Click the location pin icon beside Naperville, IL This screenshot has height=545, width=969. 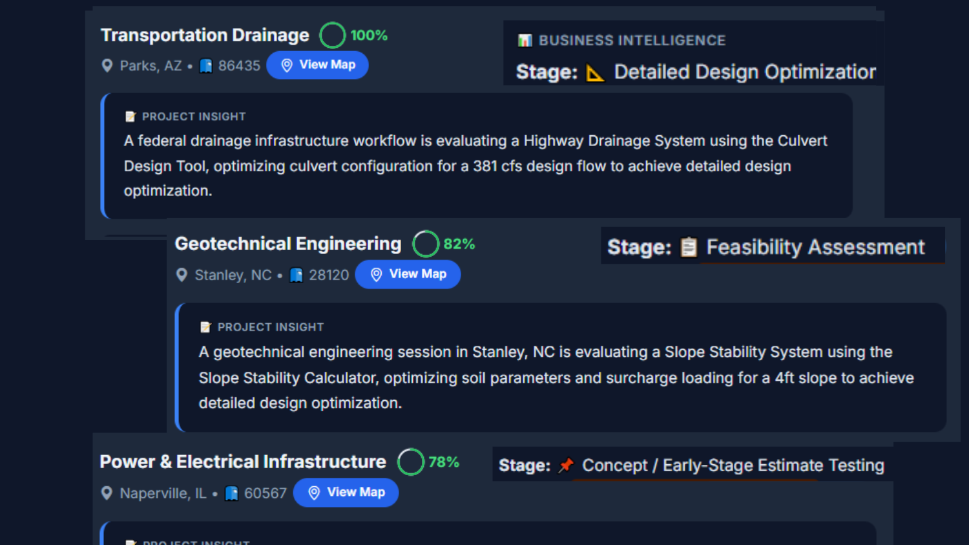[107, 493]
